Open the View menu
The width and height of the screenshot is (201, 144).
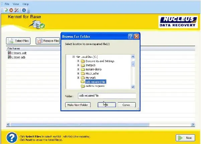point(16,4)
